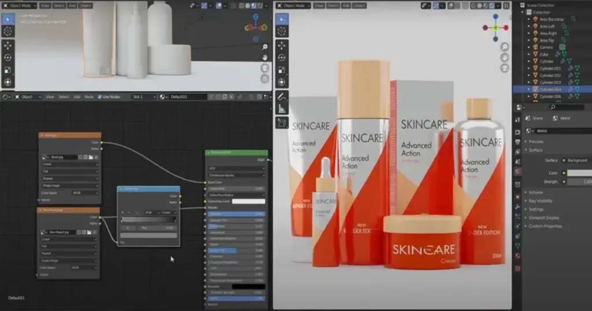Open View menu in node editor

click(50, 97)
